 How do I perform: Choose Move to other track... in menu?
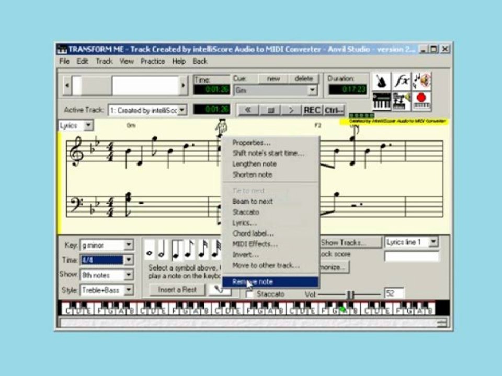(270, 265)
